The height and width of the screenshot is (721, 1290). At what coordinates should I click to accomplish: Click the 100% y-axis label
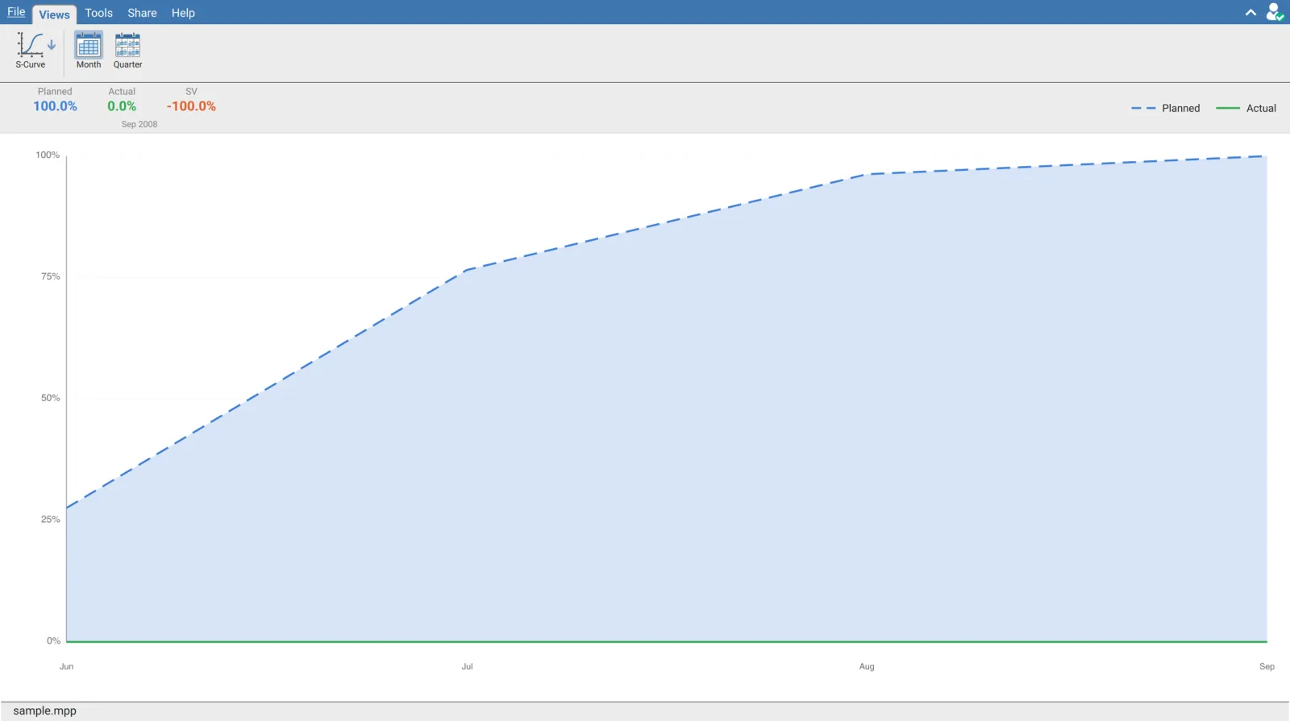point(48,155)
